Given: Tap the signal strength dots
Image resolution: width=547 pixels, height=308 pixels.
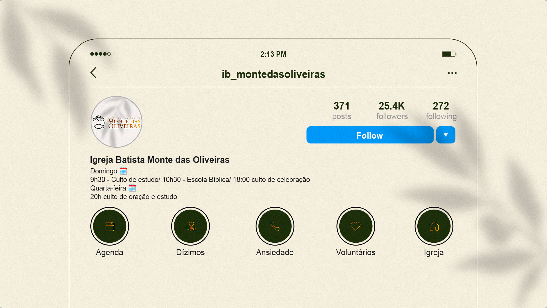Looking at the screenshot, I should tap(100, 54).
